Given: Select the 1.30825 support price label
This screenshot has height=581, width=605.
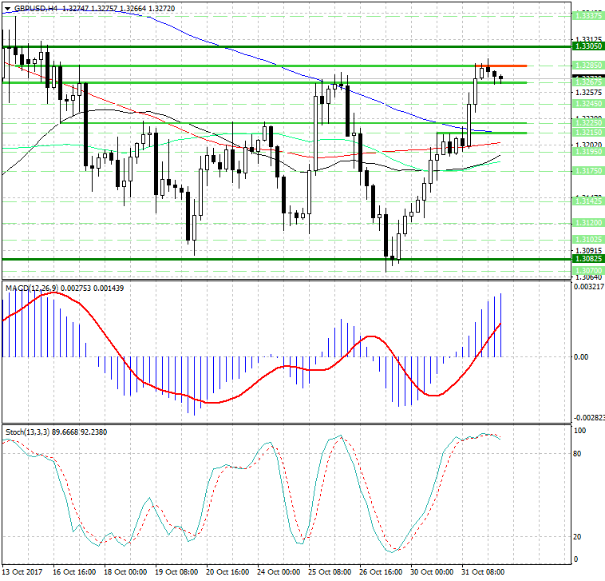Looking at the screenshot, I should 588,259.
